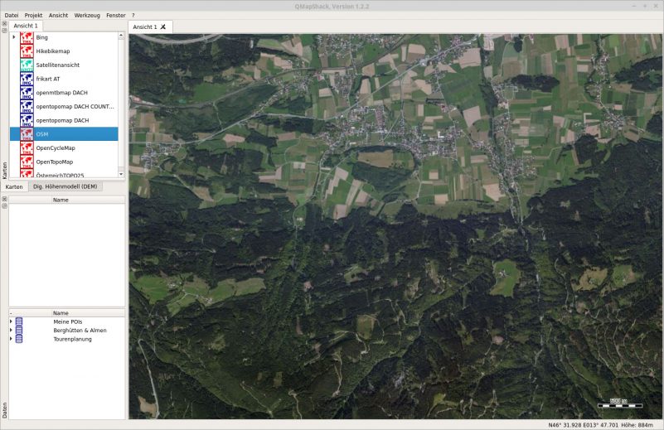The width and height of the screenshot is (664, 430).
Task: Select the OpenTopoMap entry in list
Action: point(55,162)
